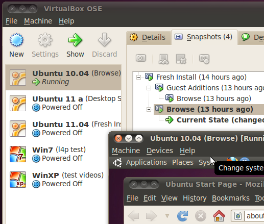Image resolution: width=264 pixels, height=224 pixels.
Task: Collapse the Fresh Install snapshot node
Action: click(139, 77)
